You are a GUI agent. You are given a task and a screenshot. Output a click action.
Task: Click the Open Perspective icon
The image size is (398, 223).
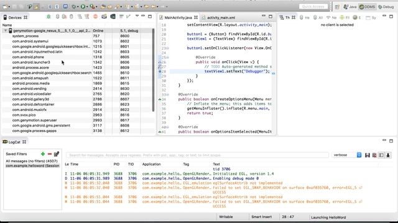tap(337, 7)
